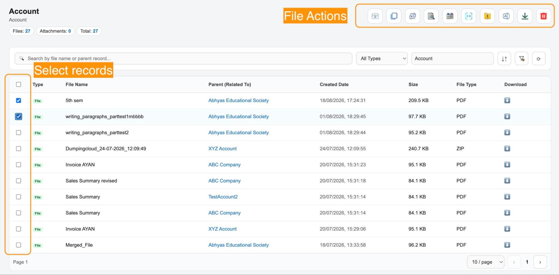Click the merge files action icon
Screen dimensions: 559x275
click(x=469, y=16)
